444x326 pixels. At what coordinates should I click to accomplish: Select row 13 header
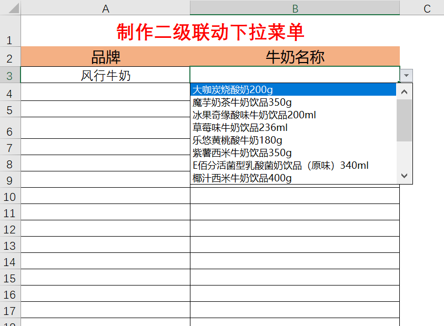[x=10, y=245]
